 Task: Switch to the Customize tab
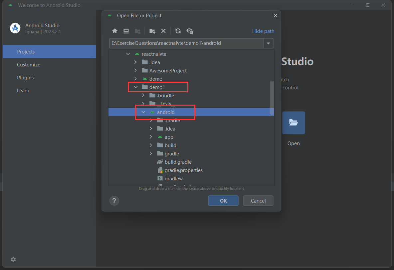49,65
